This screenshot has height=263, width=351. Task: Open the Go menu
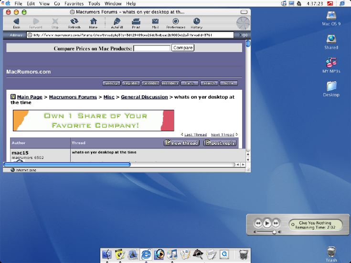click(57, 4)
